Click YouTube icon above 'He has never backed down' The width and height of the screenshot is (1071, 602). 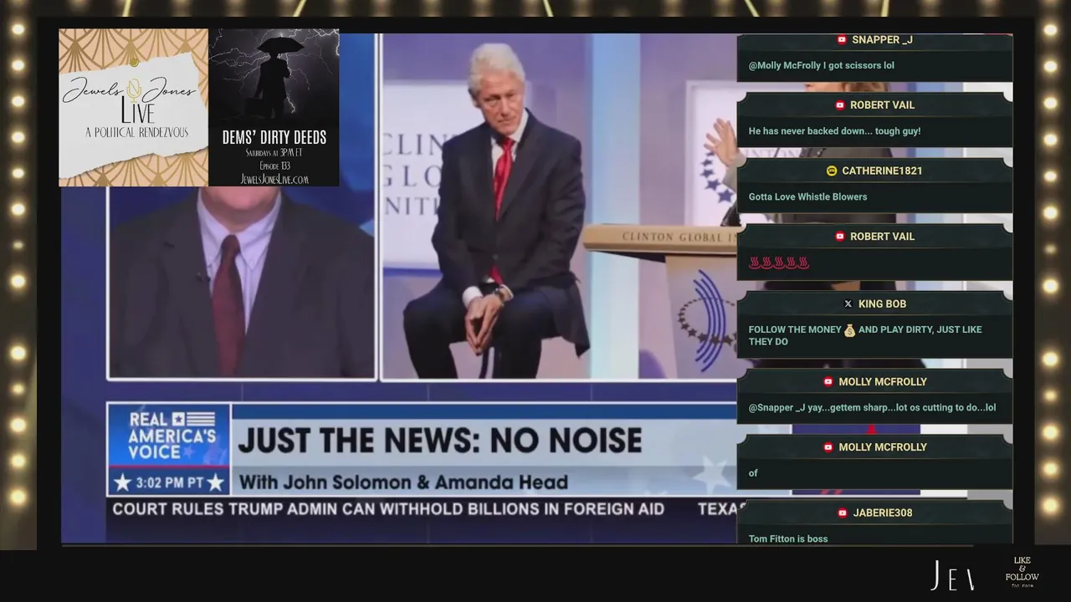click(840, 105)
